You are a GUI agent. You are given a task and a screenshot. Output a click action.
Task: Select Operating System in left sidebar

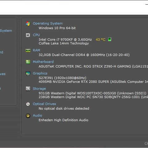[6, 31]
